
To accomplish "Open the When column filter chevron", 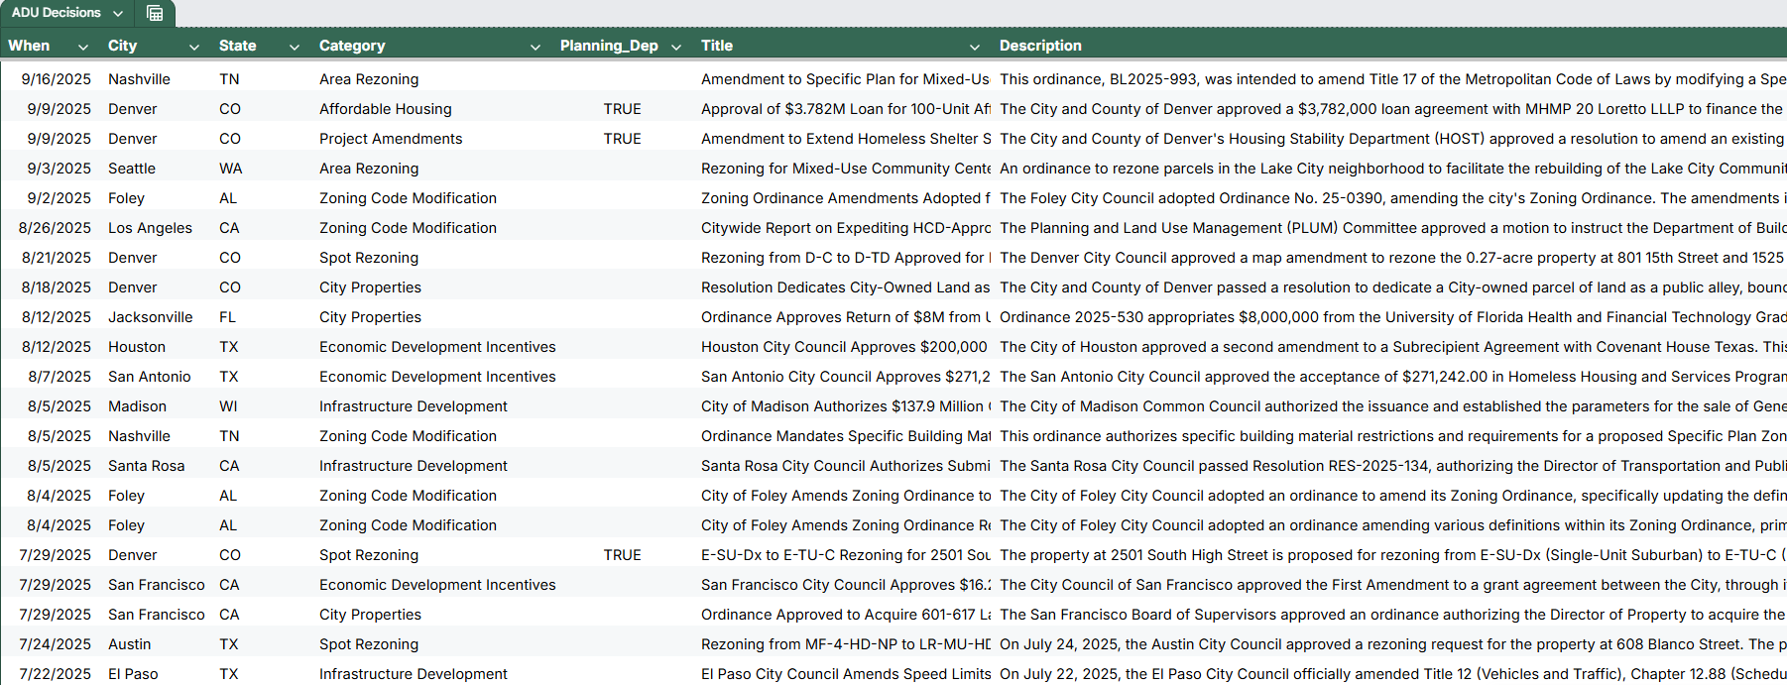I will pos(83,47).
